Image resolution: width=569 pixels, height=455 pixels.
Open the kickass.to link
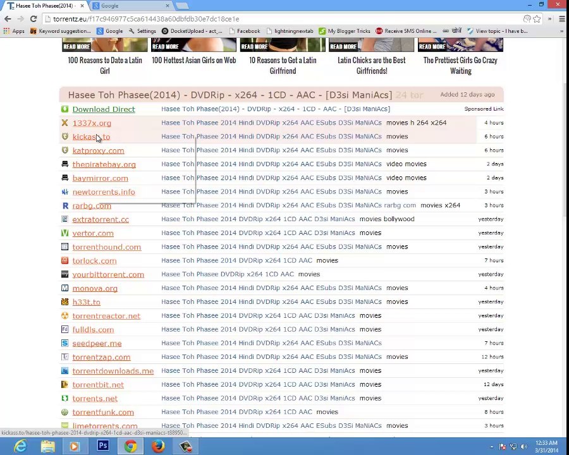(91, 136)
